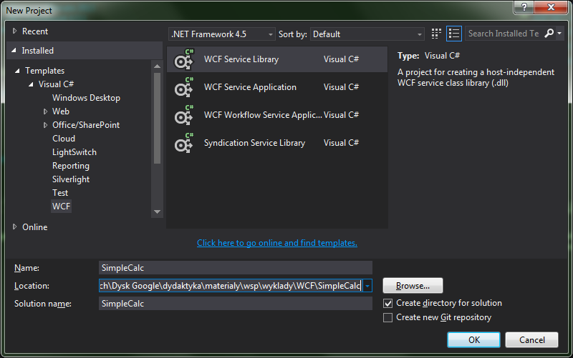The width and height of the screenshot is (573, 358).
Task: Open the go online and find templates link
Action: 277,243
